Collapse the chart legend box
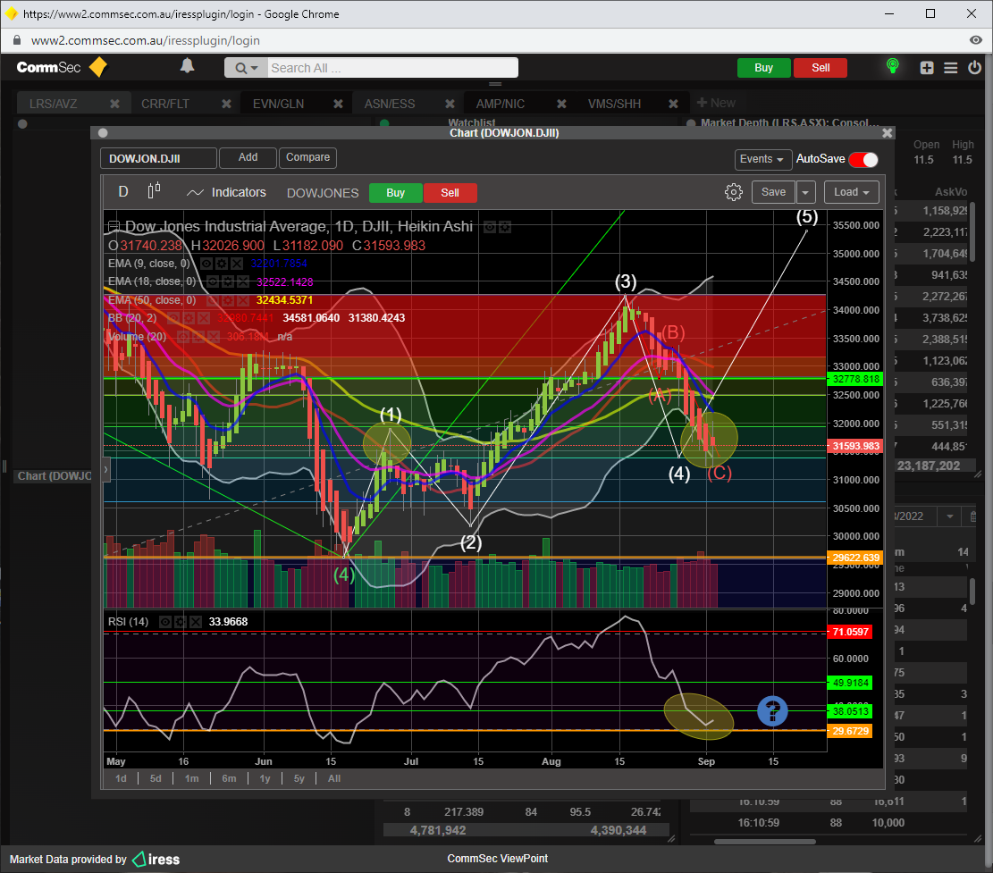The height and width of the screenshot is (873, 993). click(x=114, y=226)
